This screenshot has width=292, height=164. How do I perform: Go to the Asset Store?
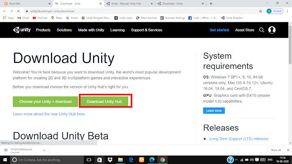[x=245, y=30]
